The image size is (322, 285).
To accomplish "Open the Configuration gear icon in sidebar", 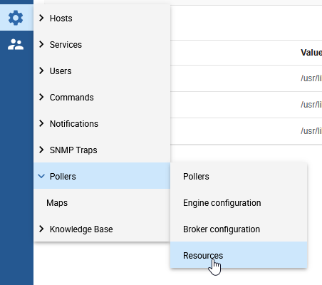I will [x=16, y=18].
